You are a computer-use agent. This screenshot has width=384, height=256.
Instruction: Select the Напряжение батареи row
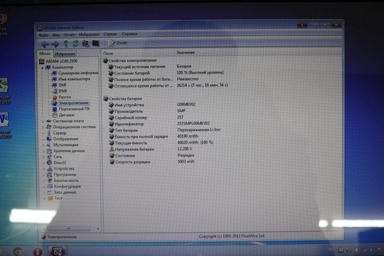tap(134, 149)
